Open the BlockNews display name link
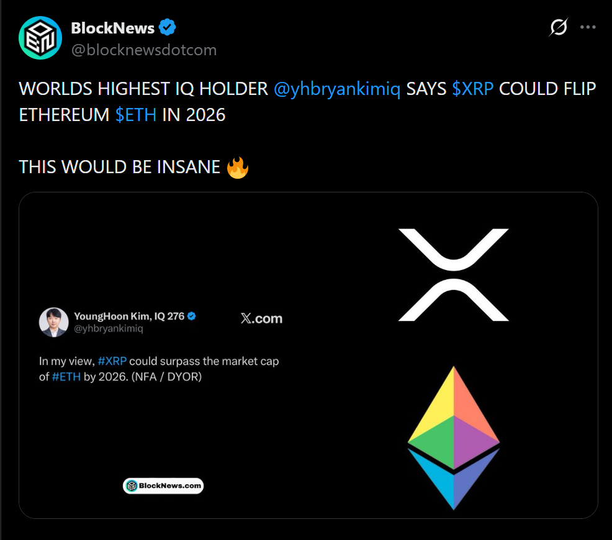The width and height of the screenshot is (612, 540). pyautogui.click(x=112, y=28)
